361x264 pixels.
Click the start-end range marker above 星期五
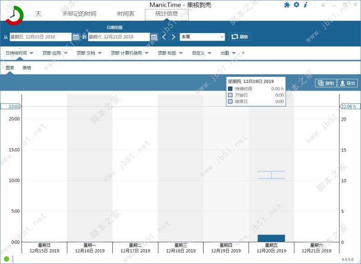pyautogui.click(x=271, y=175)
